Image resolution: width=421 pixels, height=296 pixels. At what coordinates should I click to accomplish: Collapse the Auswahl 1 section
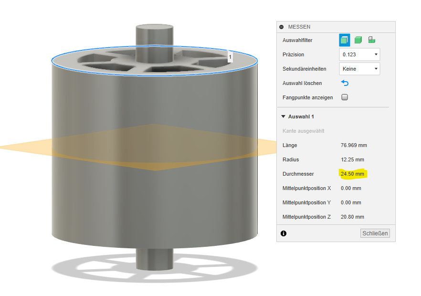click(x=283, y=116)
